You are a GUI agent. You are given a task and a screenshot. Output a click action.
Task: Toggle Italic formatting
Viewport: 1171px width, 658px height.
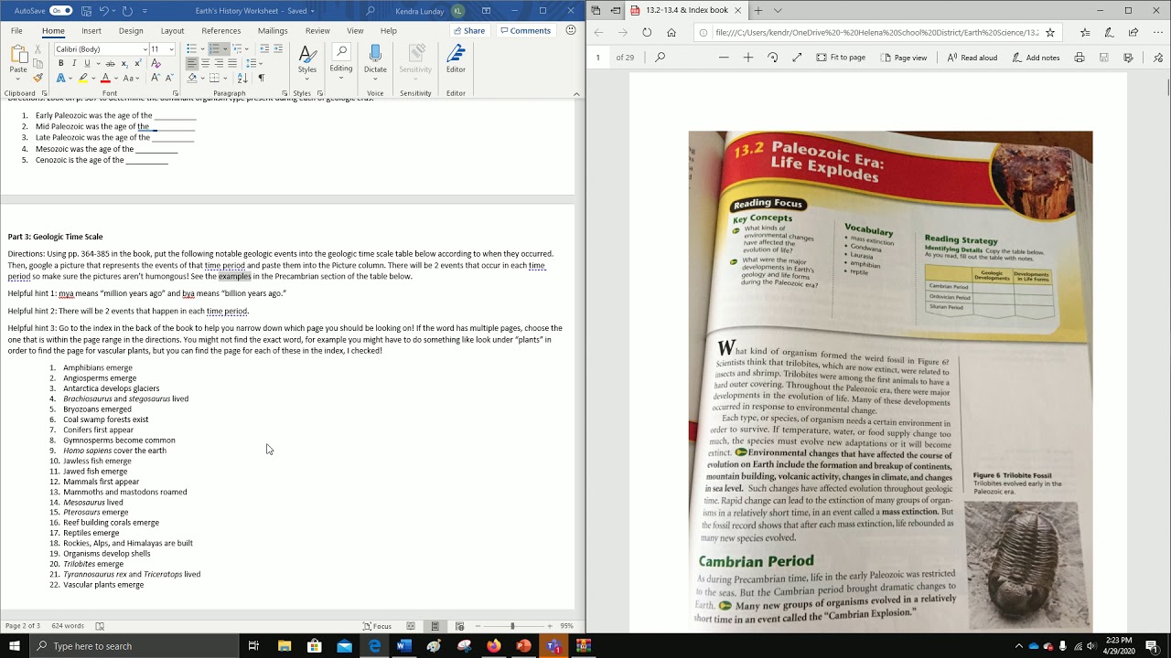[x=74, y=63]
